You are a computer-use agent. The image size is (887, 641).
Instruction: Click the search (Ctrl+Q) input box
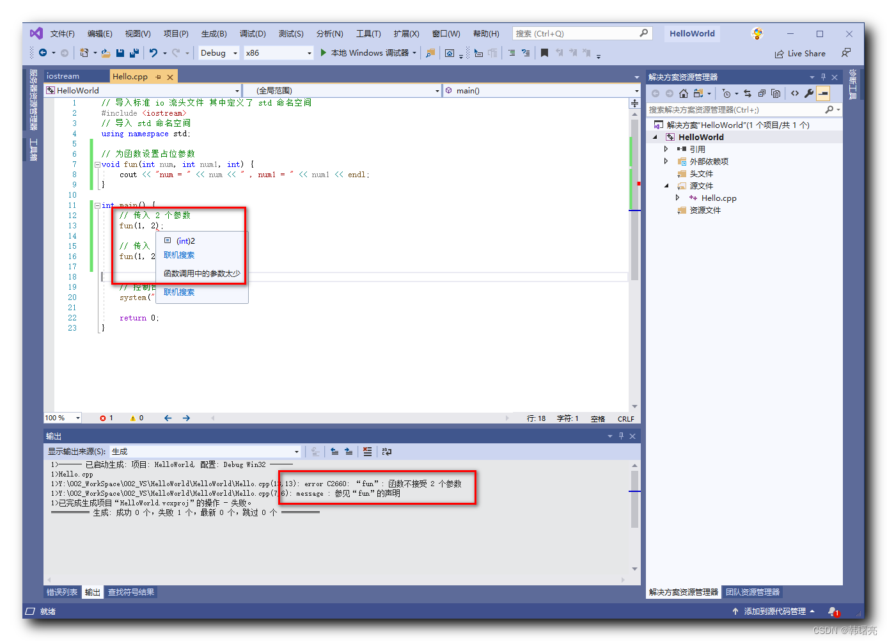[x=582, y=33]
